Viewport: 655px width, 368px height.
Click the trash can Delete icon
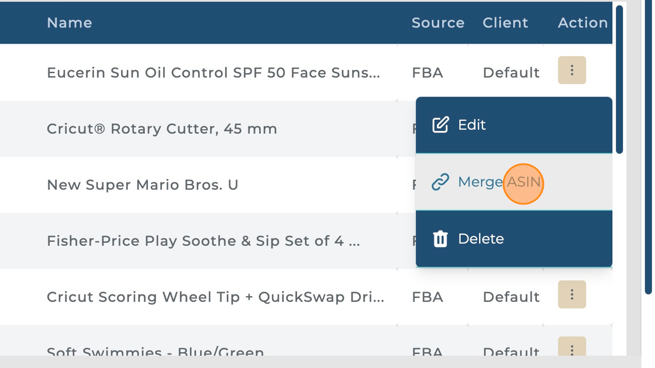[440, 239]
